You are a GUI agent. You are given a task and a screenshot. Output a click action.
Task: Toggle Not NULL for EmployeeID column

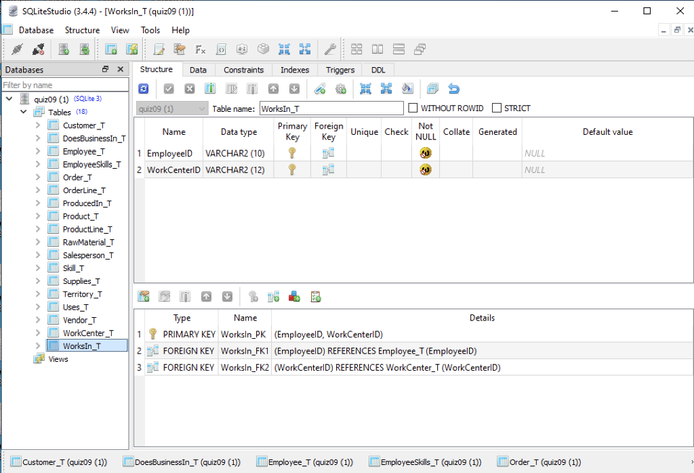[x=426, y=153]
